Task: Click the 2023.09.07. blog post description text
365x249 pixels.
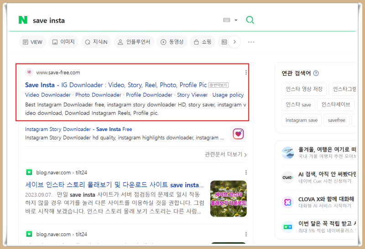Action: (x=115, y=203)
